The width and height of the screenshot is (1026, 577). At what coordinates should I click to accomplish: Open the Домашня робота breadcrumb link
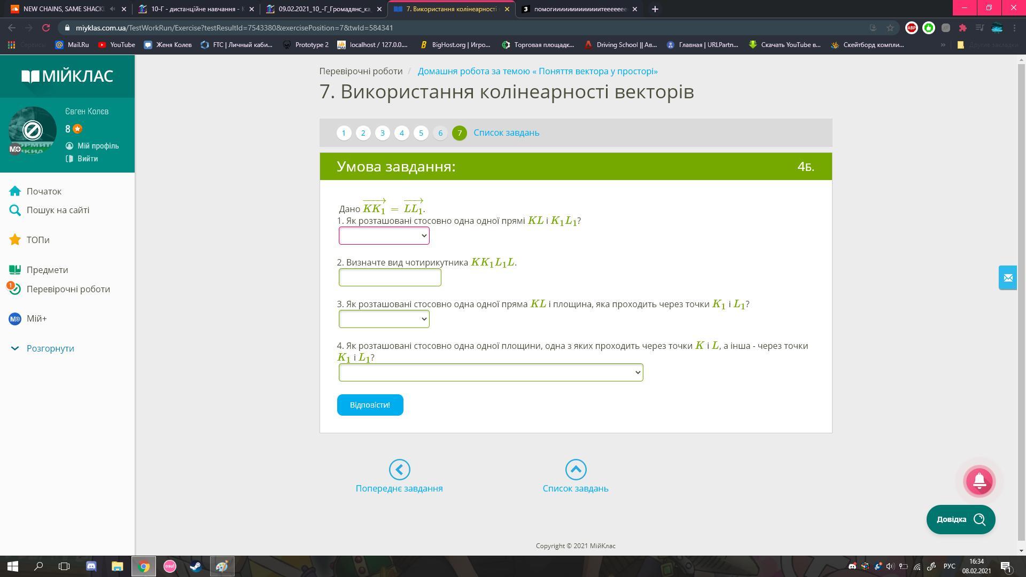pos(538,71)
